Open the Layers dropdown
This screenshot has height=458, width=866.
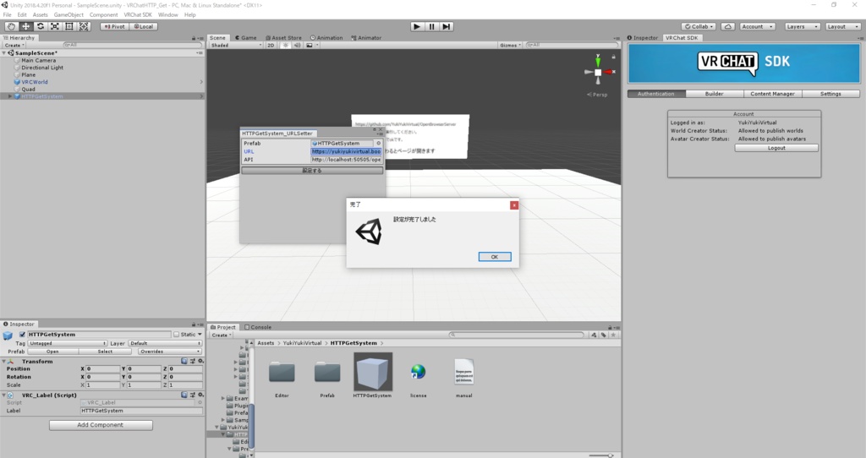click(802, 26)
